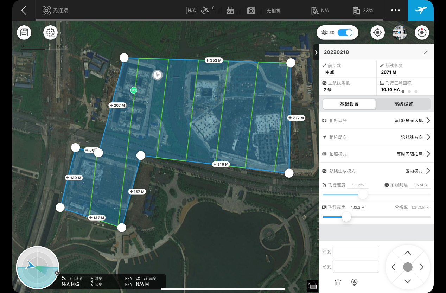Edit mission name with pencil icon
This screenshot has width=446, height=293.
426,52
